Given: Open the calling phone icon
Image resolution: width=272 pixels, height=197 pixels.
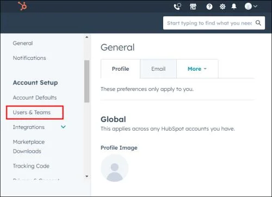Looking at the screenshot, I should point(177,7).
